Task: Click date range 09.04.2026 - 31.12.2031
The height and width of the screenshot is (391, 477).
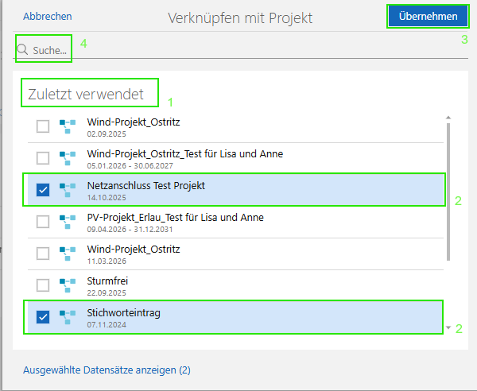Action: pyautogui.click(x=130, y=229)
